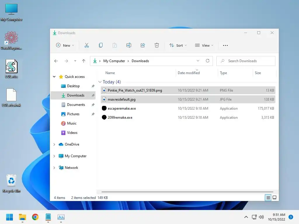The image size is (299, 224).
Task: Open the volume speaker tray icon
Action: [261, 217]
